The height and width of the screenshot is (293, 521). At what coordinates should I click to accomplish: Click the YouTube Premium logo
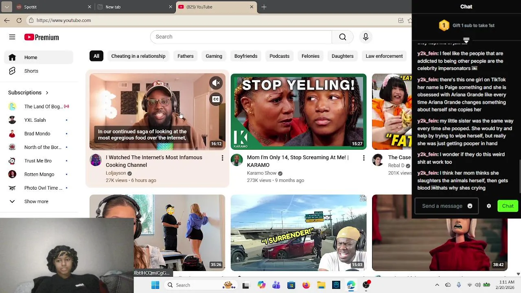click(42, 37)
